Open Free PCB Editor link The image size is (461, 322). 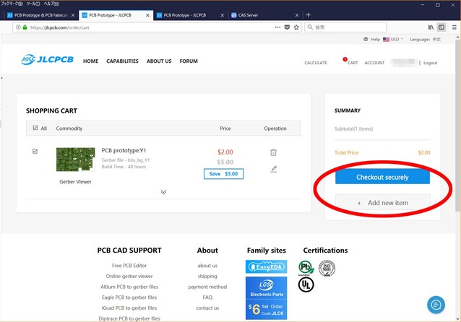pyautogui.click(x=129, y=266)
